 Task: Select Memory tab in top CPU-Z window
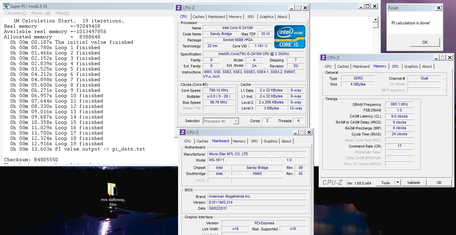[235, 17]
